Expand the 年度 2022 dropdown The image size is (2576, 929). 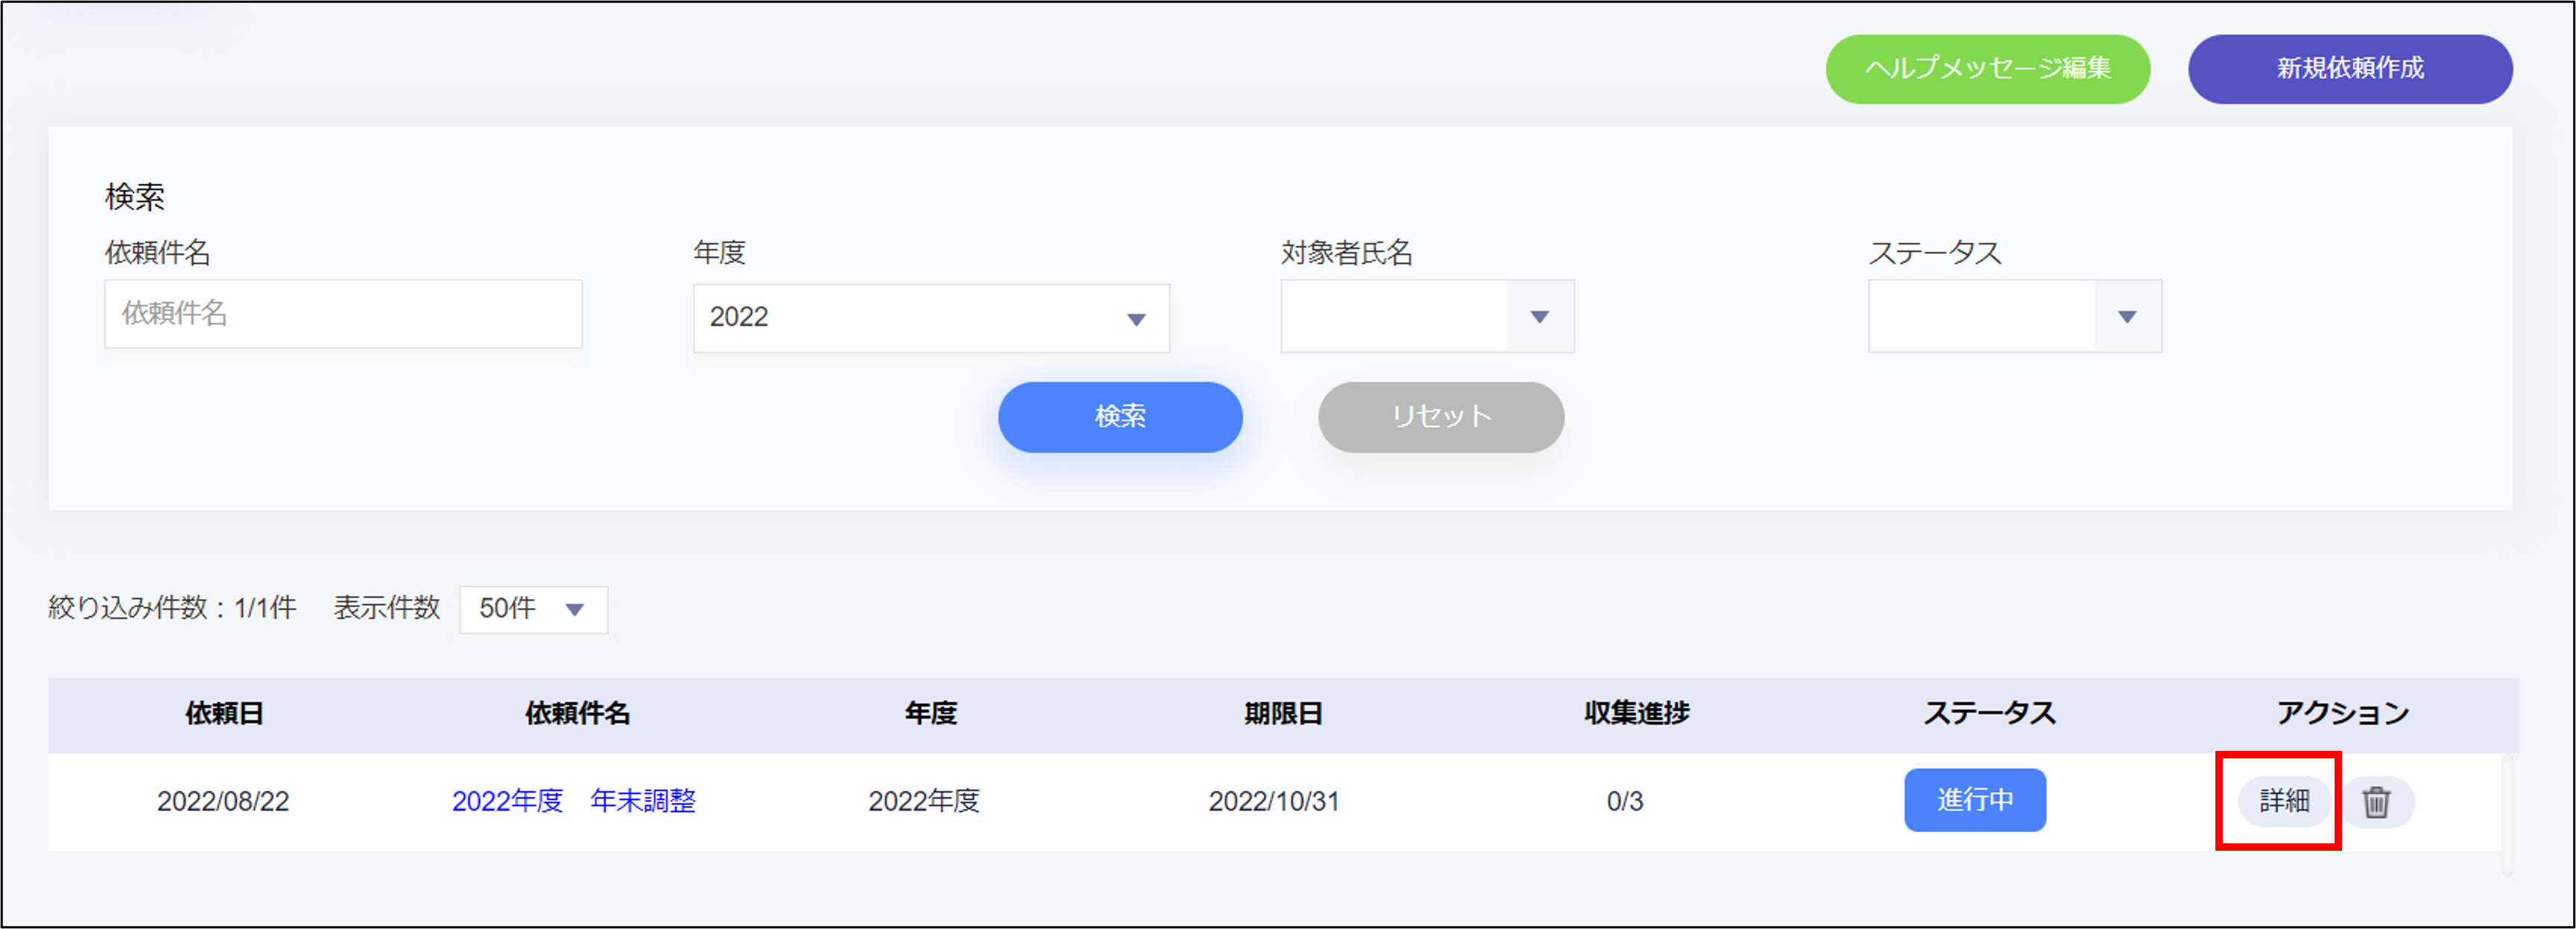930,318
